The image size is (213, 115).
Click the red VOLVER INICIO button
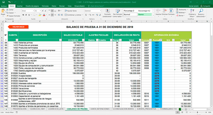[18, 27]
